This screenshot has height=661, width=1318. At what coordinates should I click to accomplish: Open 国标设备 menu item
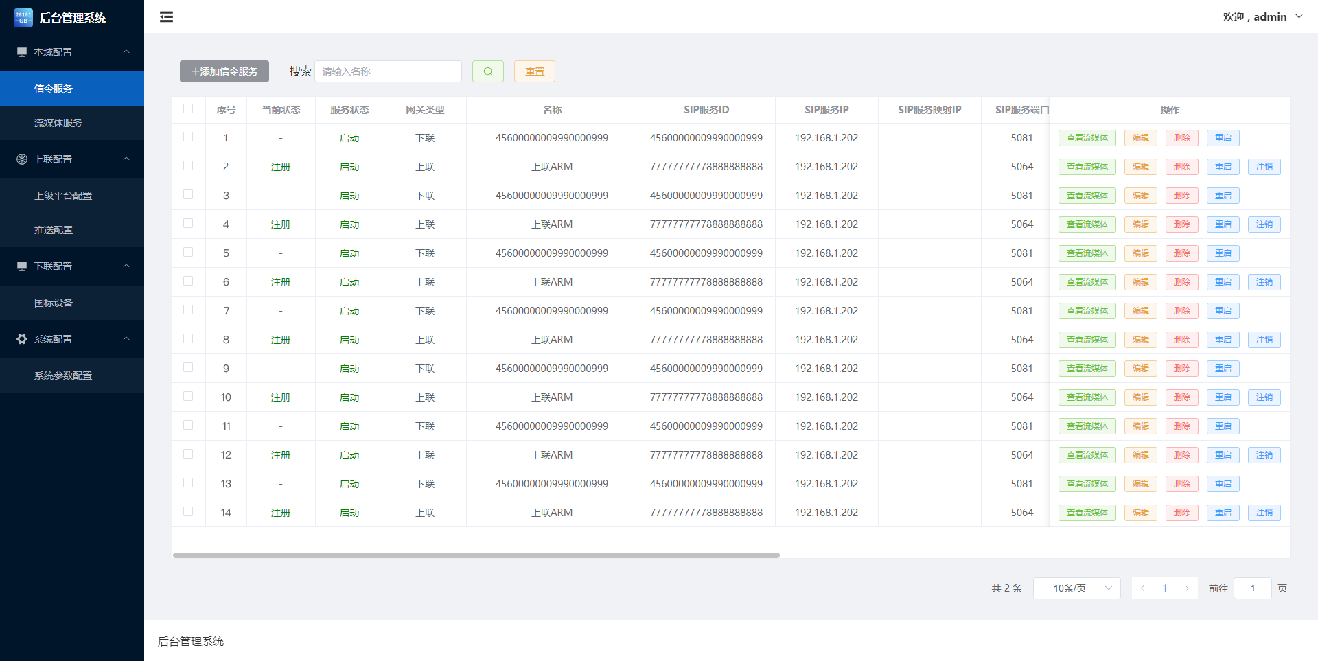point(54,303)
